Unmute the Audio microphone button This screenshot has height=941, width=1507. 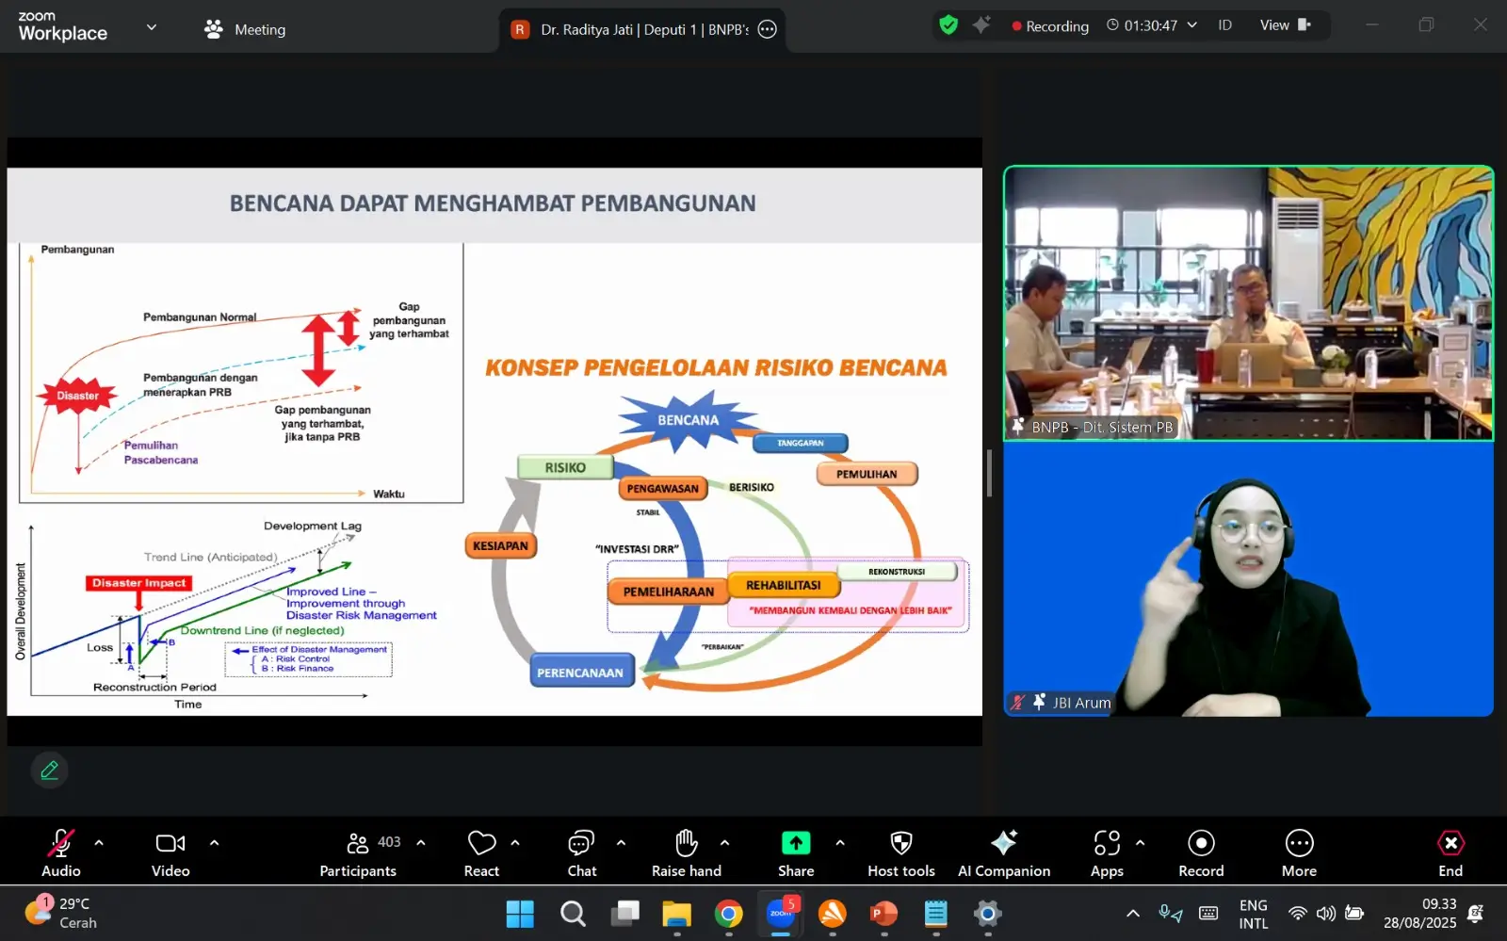coord(61,852)
